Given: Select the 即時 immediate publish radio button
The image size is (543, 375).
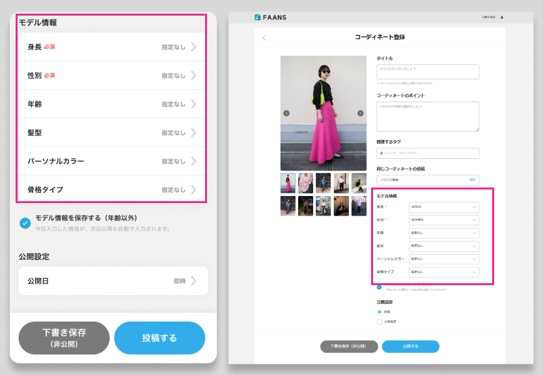Looking at the screenshot, I should point(380,312).
